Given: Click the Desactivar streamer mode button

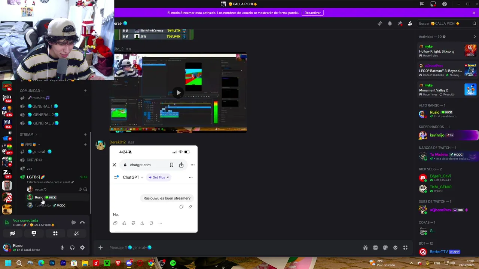Looking at the screenshot, I should 312,13.
